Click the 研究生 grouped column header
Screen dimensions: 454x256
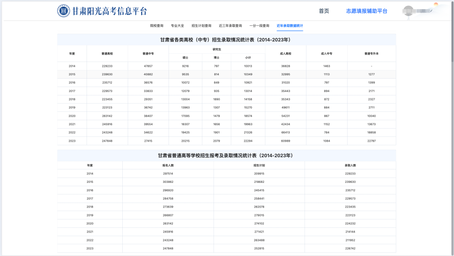pos(216,49)
